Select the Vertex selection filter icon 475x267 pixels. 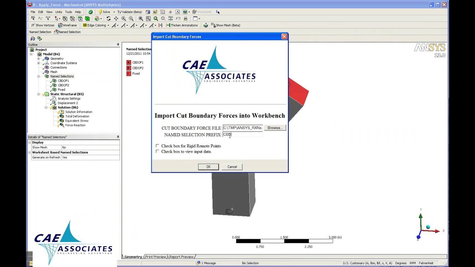[x=65, y=19]
